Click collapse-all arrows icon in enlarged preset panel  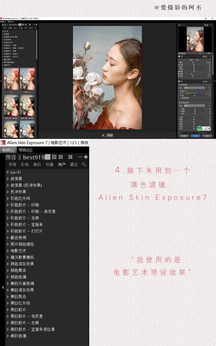(70, 157)
